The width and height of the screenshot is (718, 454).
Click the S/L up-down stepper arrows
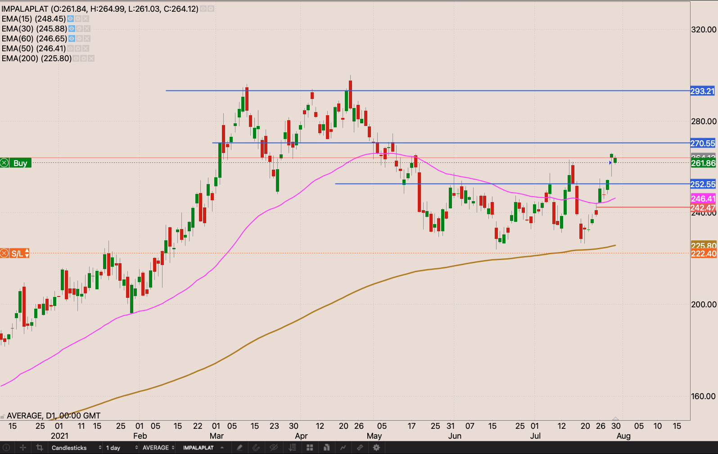(x=27, y=253)
